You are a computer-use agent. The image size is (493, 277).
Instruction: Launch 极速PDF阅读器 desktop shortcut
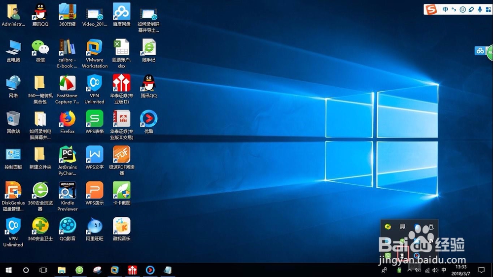pyautogui.click(x=122, y=161)
